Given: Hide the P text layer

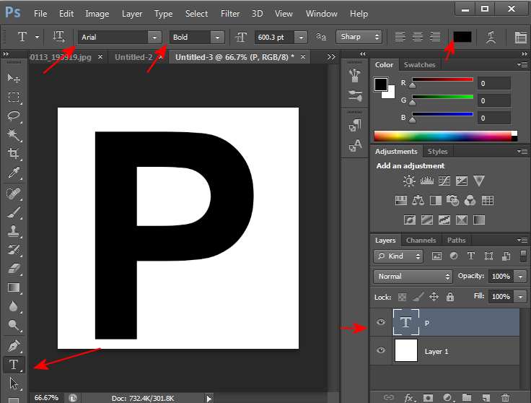Looking at the screenshot, I should coord(381,323).
